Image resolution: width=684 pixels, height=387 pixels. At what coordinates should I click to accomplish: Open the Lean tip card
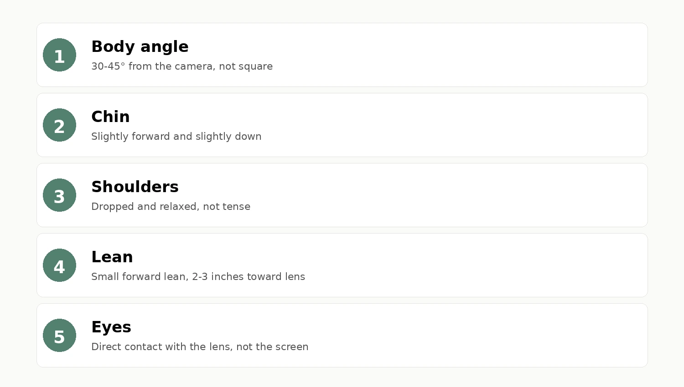point(342,265)
